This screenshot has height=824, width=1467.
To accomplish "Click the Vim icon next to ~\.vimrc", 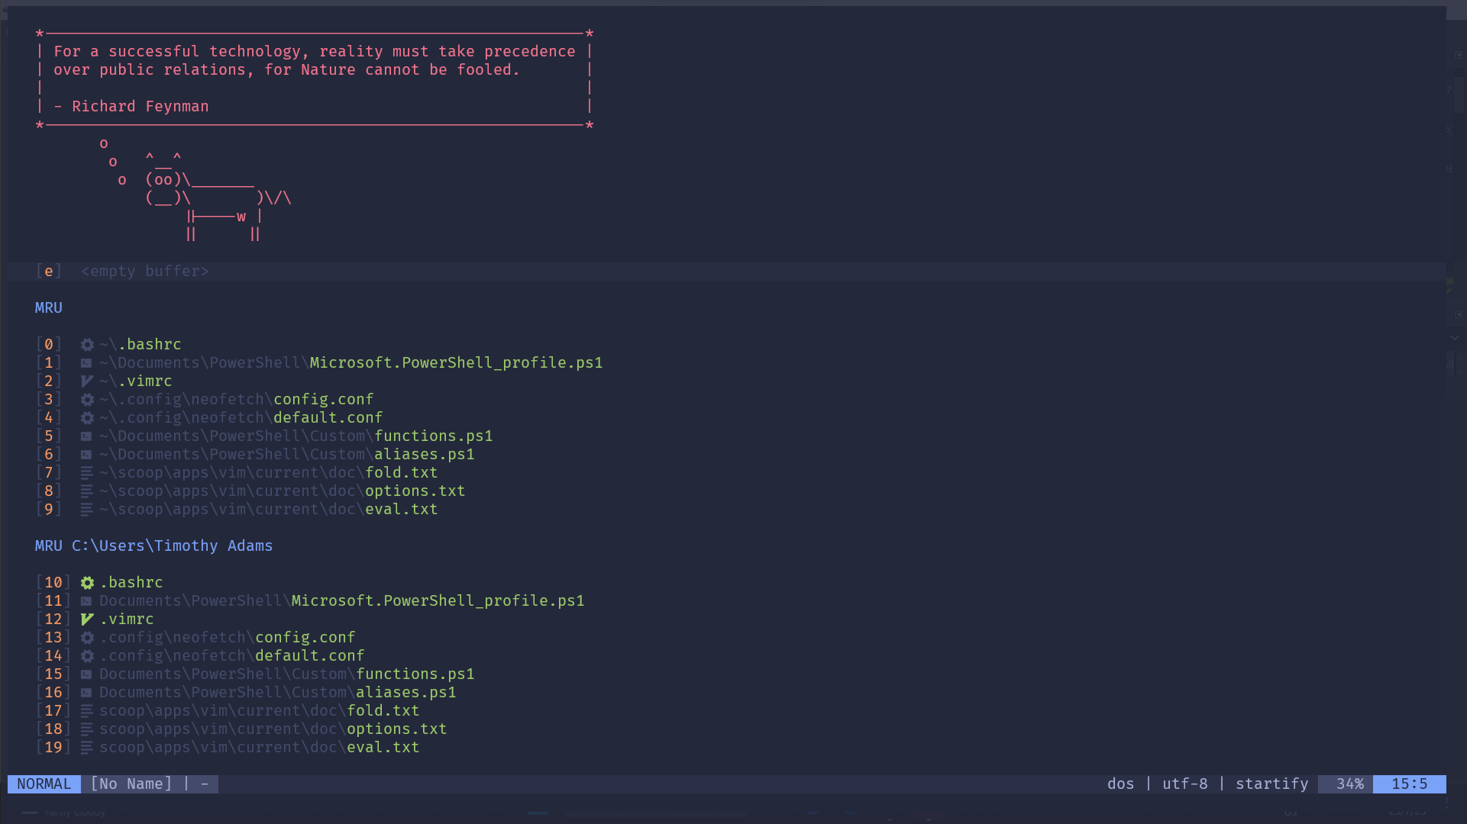I will point(86,381).
